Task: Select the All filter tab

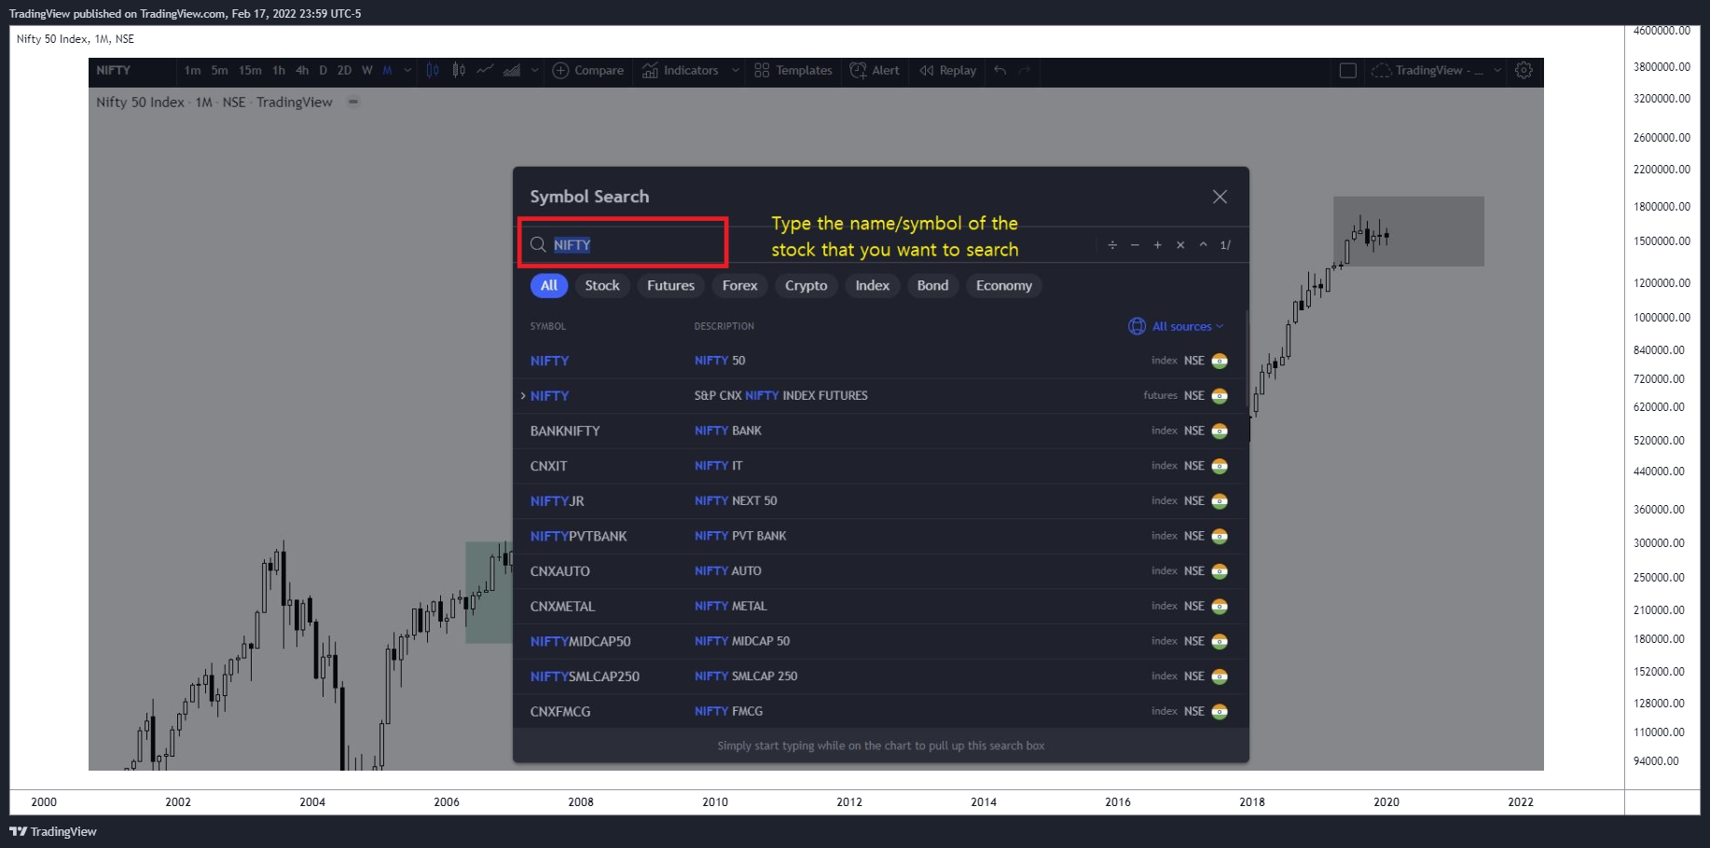Action: 549,285
